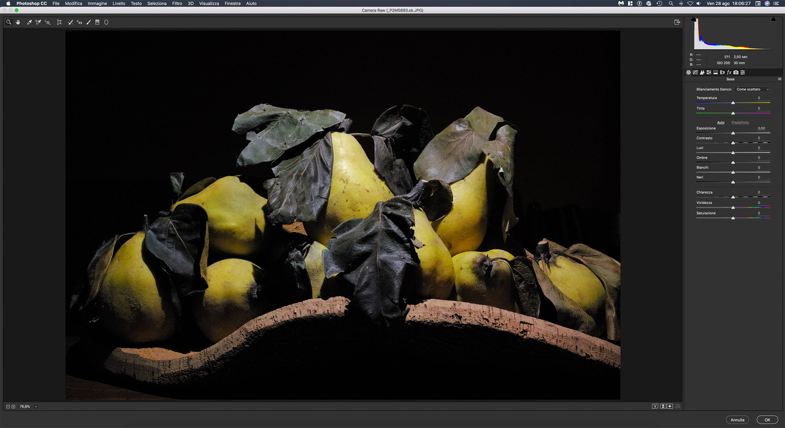Viewport: 785px width, 428px height.
Task: Toggle full screen mode icon
Action: point(677,22)
